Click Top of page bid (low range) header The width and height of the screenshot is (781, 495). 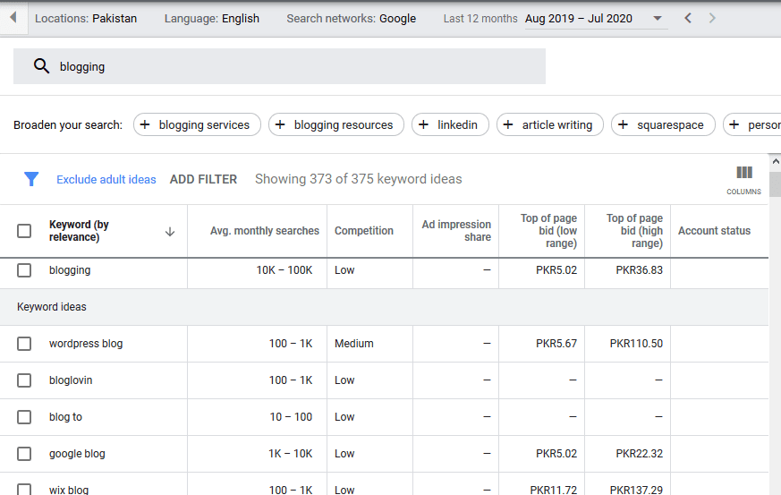pos(548,231)
